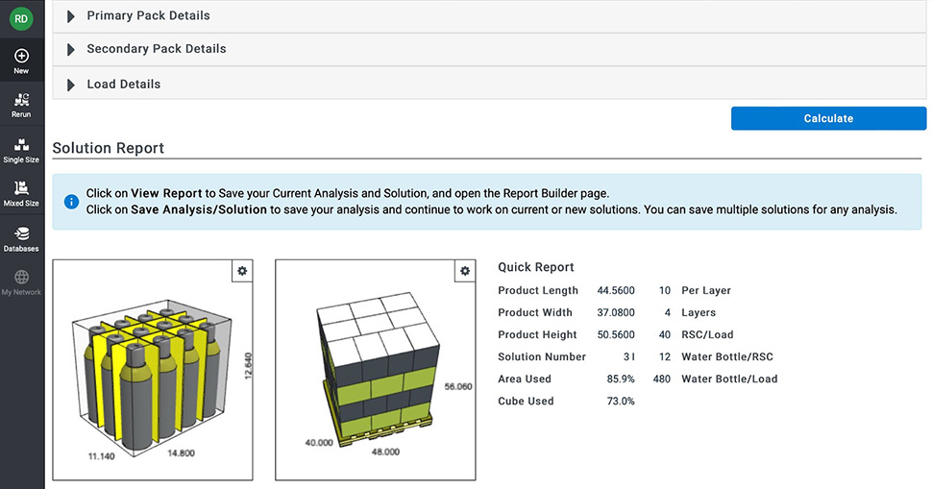Expand the Primary Pack Details triangle
The width and height of the screenshot is (932, 489).
[71, 16]
